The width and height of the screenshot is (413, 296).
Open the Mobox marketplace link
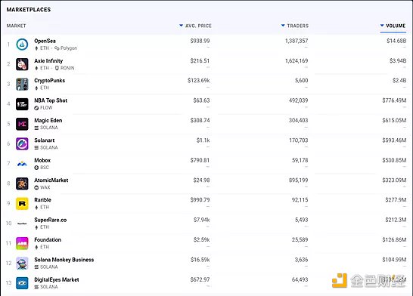click(42, 160)
